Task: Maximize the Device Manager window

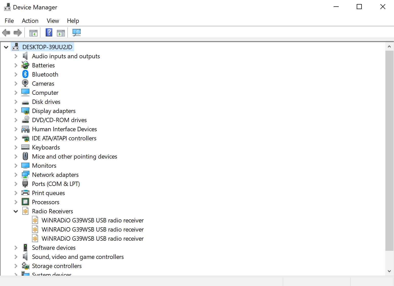Action: 359,7
